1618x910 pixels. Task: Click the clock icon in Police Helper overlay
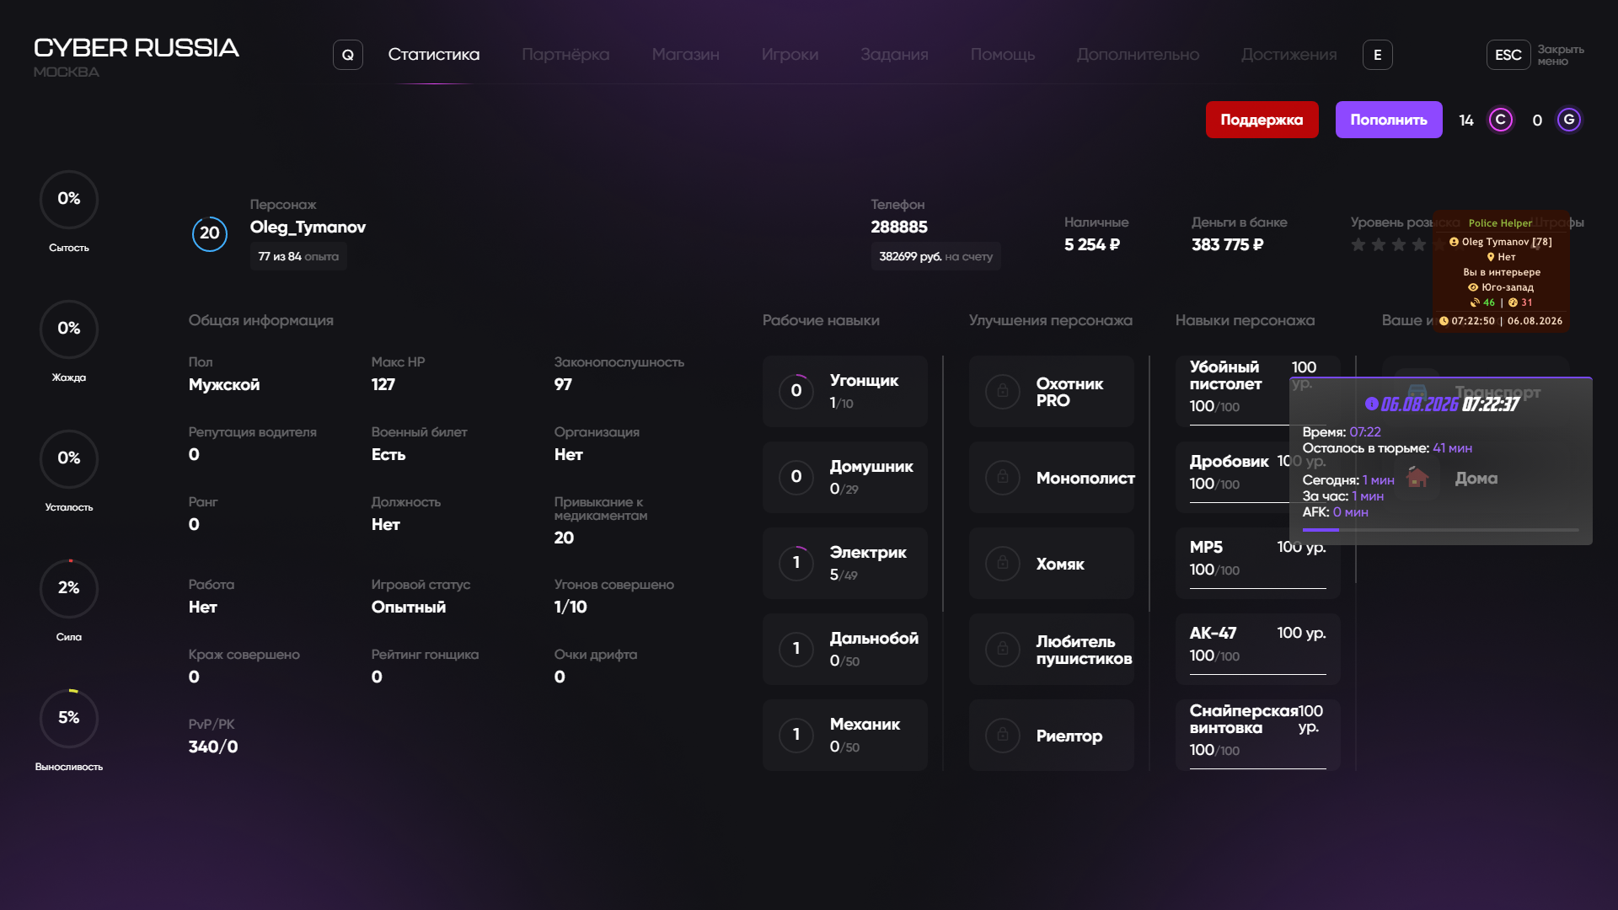[x=1444, y=321]
